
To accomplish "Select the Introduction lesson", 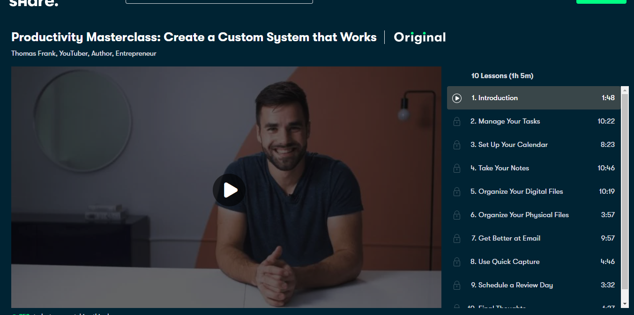I will [x=534, y=98].
